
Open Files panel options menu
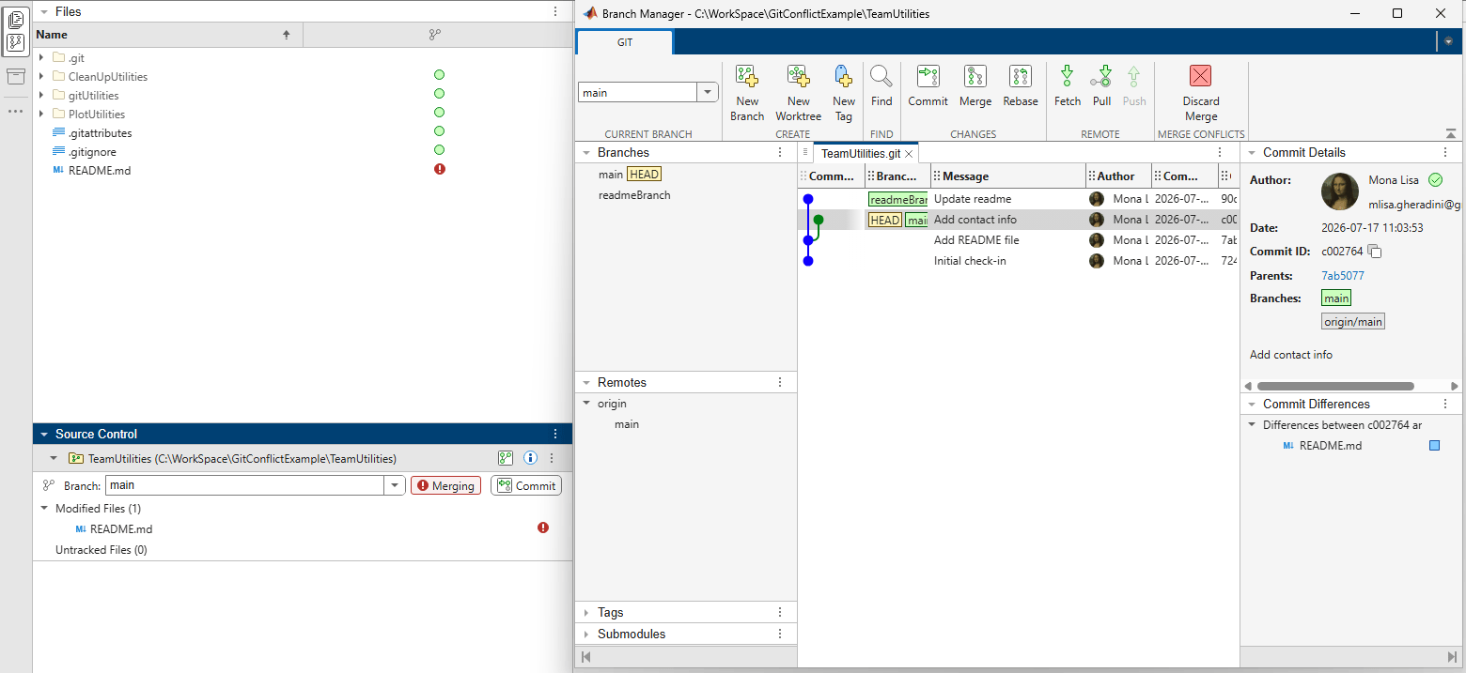point(555,11)
